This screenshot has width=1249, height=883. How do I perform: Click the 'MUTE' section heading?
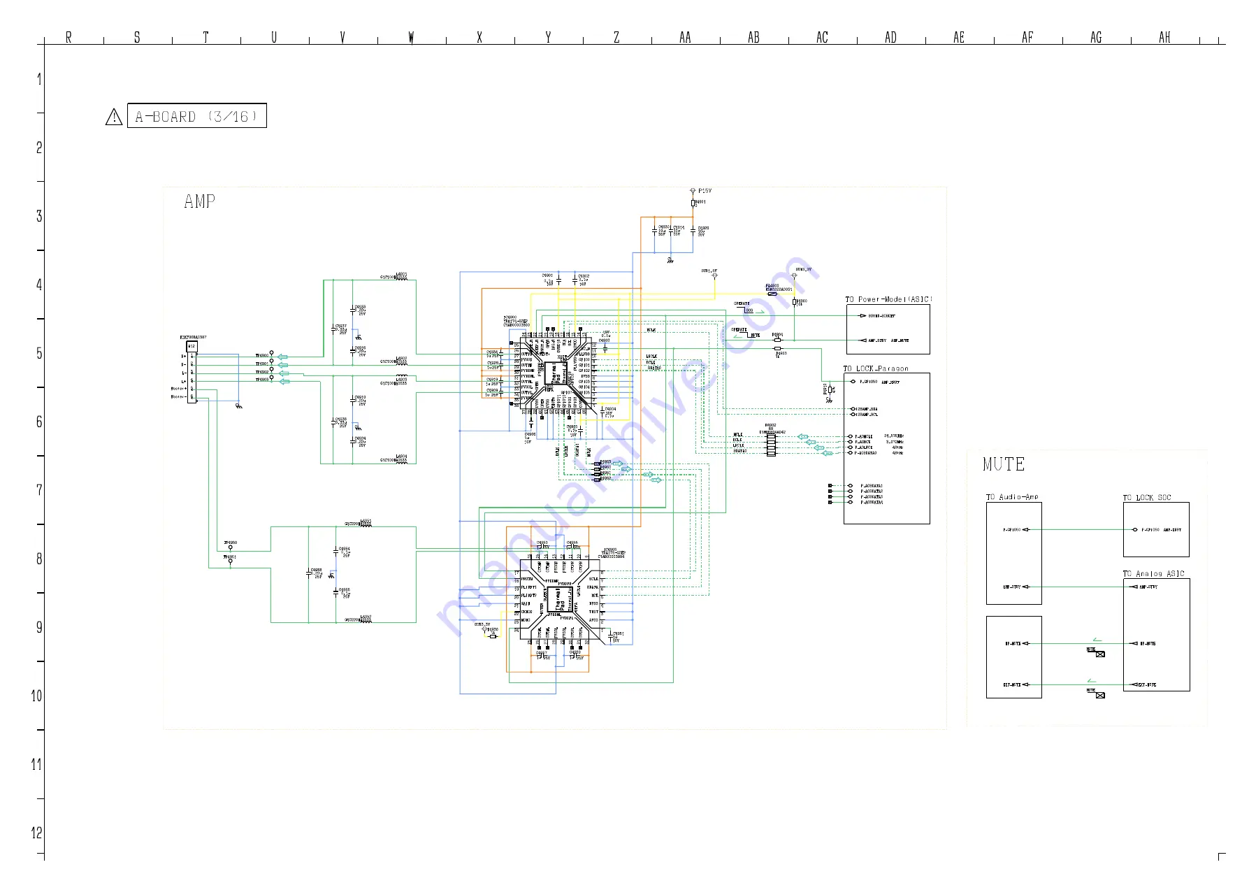pyautogui.click(x=1004, y=464)
